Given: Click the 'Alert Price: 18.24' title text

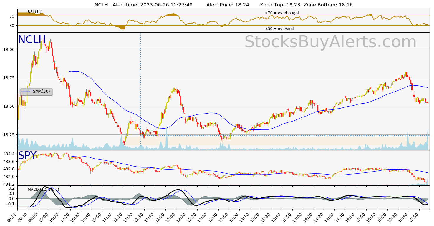Looking at the screenshot, I should pos(228,5).
